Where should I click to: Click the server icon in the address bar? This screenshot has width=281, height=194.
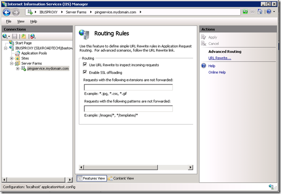click(x=30, y=12)
